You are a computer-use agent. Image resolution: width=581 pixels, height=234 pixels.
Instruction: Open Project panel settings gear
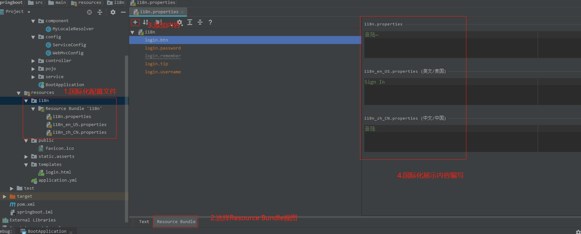pos(113,12)
